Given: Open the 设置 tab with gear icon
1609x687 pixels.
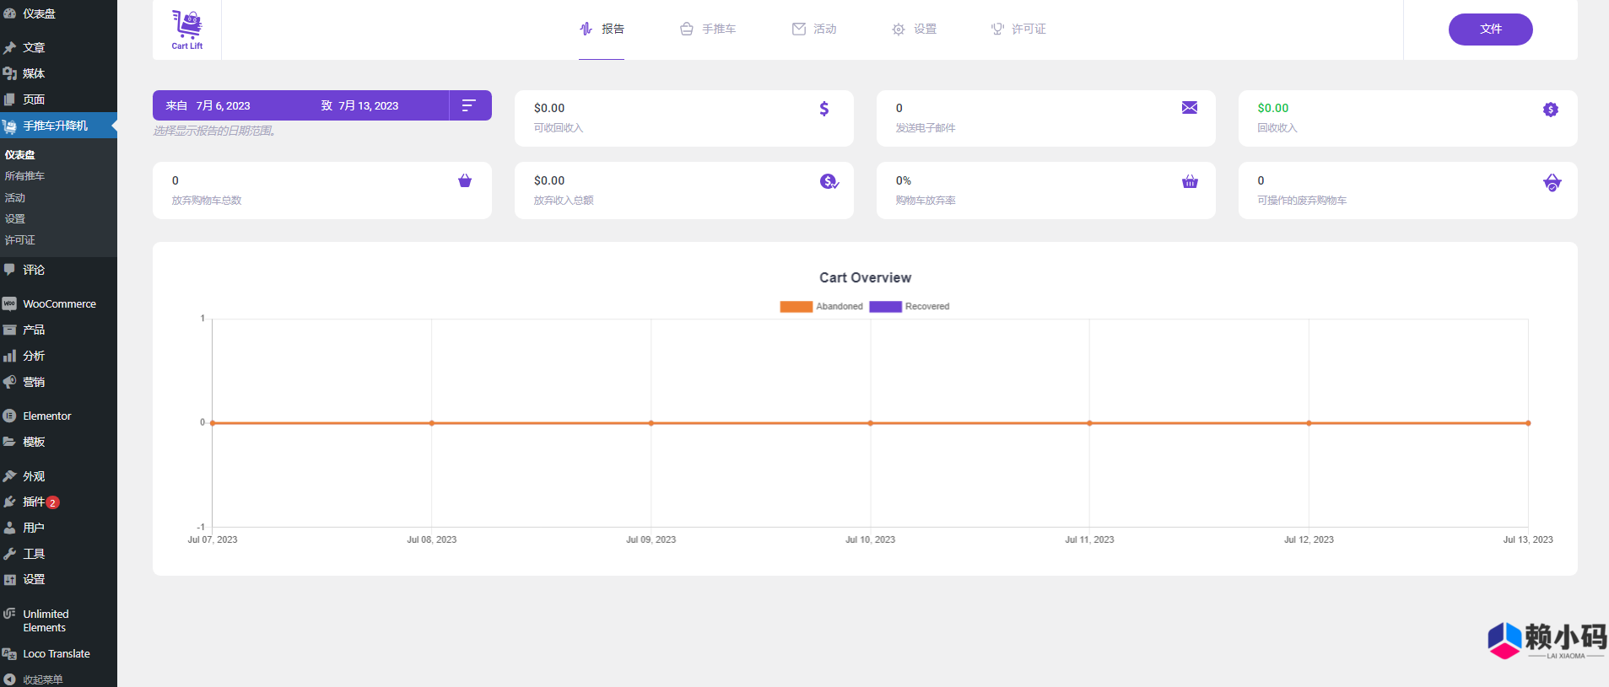Looking at the screenshot, I should click(915, 30).
